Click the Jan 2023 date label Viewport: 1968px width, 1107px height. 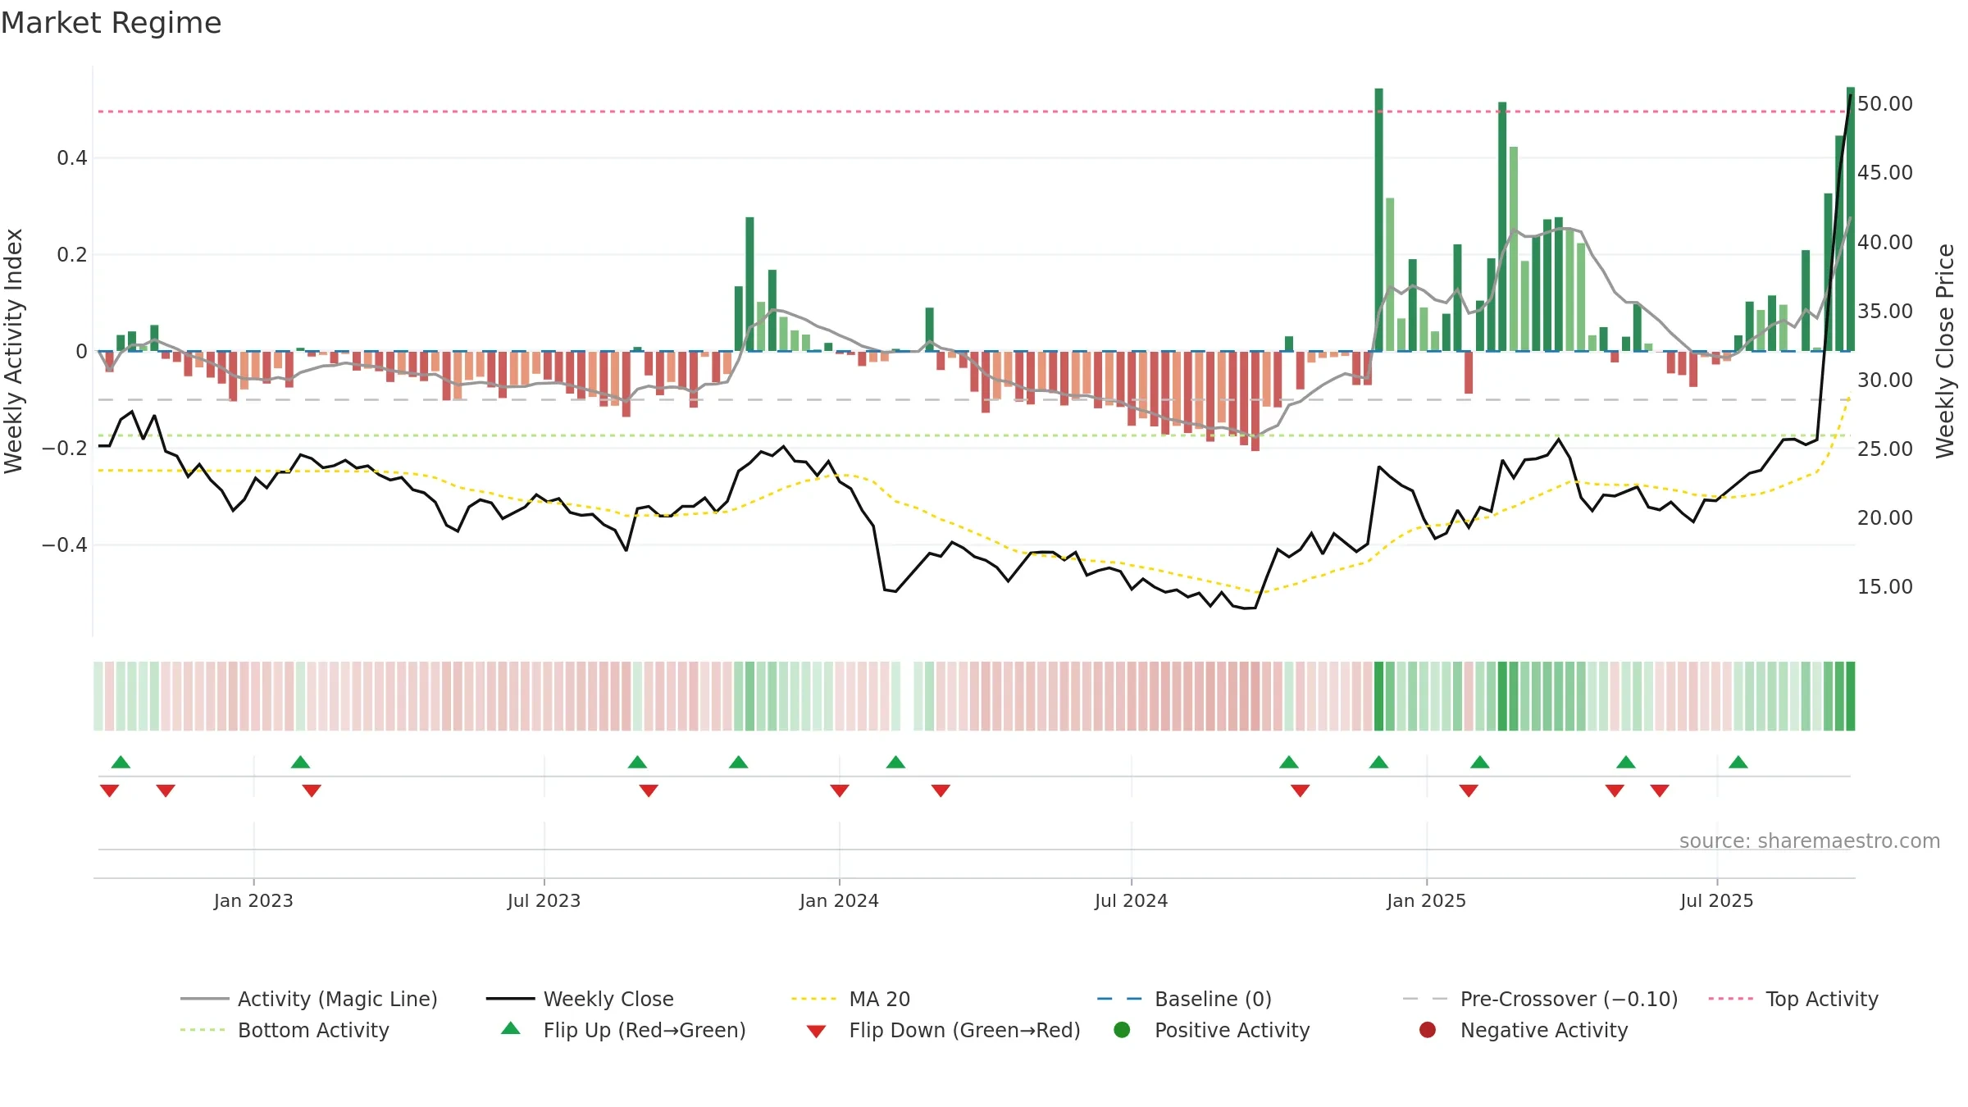pos(253,900)
